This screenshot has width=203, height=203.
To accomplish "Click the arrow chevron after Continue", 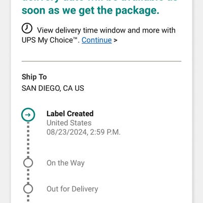I will point(115,41).
